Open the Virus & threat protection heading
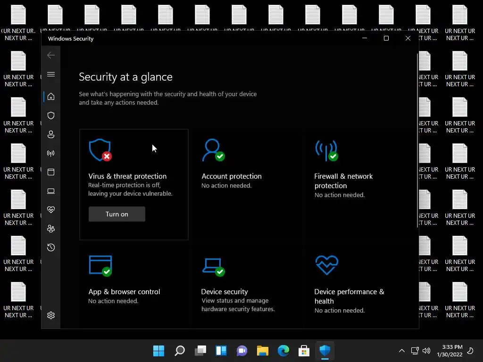 click(127, 176)
